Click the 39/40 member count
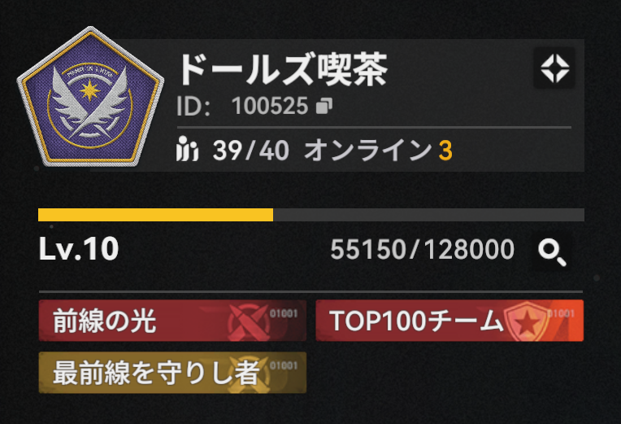The width and height of the screenshot is (621, 424). coord(250,151)
